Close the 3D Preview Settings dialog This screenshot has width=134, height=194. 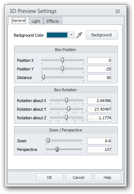(x=117, y=11)
